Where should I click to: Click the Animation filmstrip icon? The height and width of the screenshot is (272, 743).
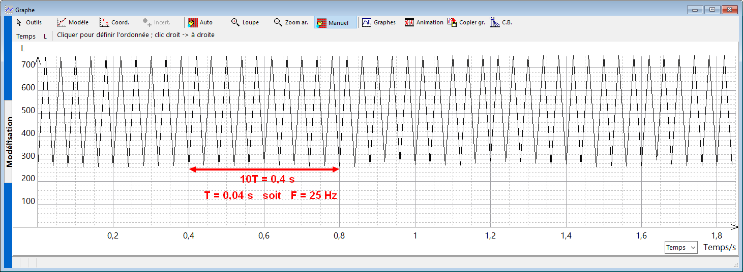pos(409,22)
